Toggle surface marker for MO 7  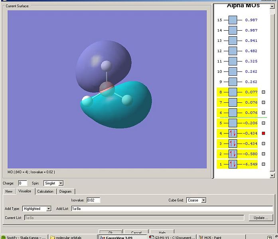(x=264, y=102)
